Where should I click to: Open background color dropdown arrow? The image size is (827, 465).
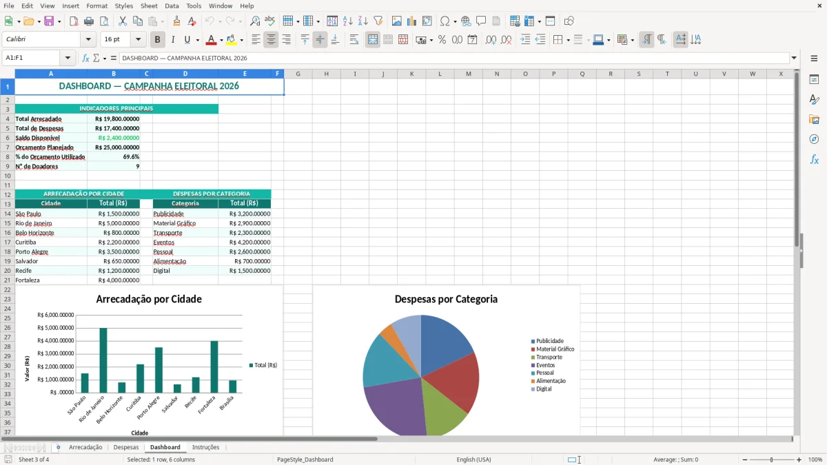point(241,41)
